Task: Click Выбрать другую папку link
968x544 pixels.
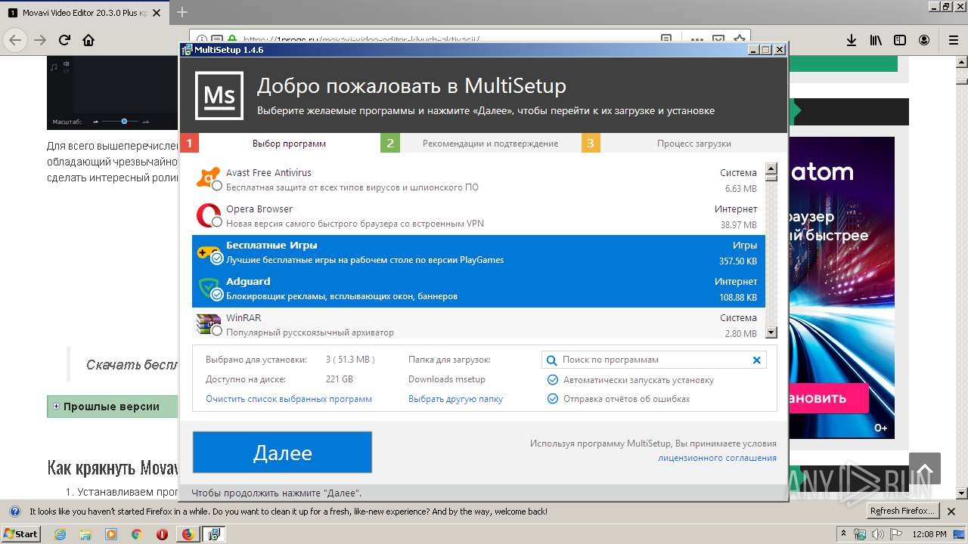Action: (455, 399)
